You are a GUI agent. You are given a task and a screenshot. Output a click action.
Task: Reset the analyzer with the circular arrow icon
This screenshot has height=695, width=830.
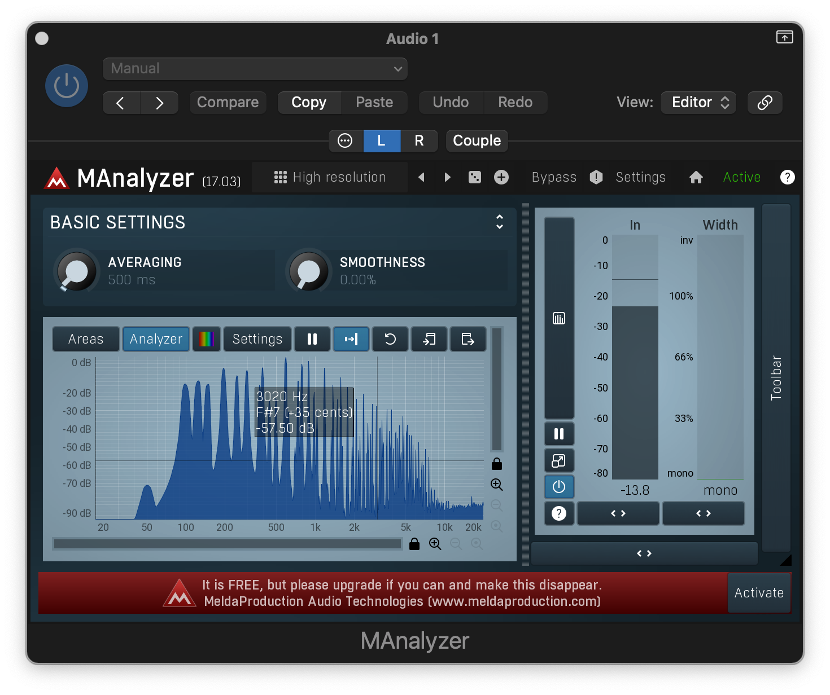coord(390,339)
